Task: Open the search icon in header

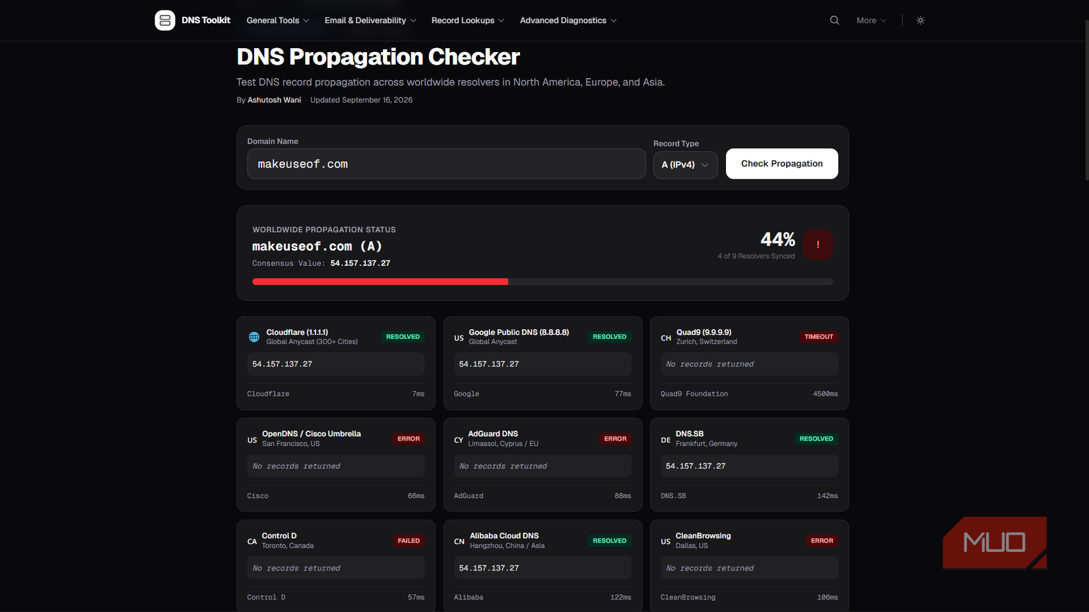Action: tap(834, 20)
